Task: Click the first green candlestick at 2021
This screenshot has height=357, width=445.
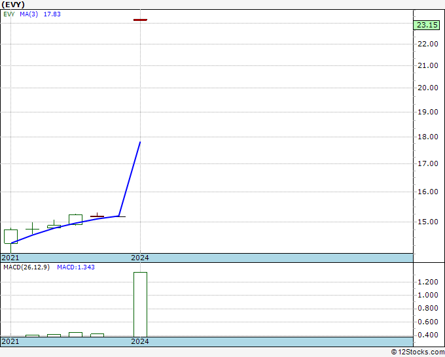Action: [x=10, y=237]
